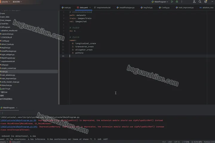This screenshot has width=215, height=143.
Task: Switch to train_improved.py tab
Action: tap(185, 7)
